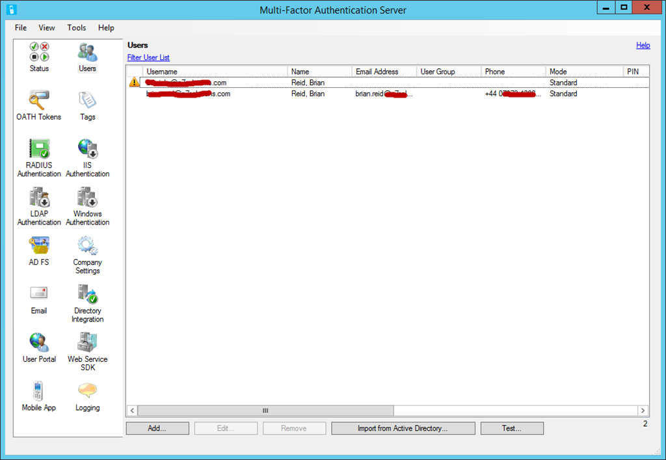
Task: Sort by Email Address column header
Action: point(384,72)
